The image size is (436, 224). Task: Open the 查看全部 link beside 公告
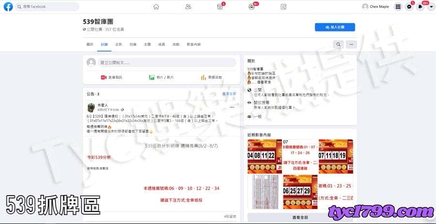pyautogui.click(x=229, y=94)
